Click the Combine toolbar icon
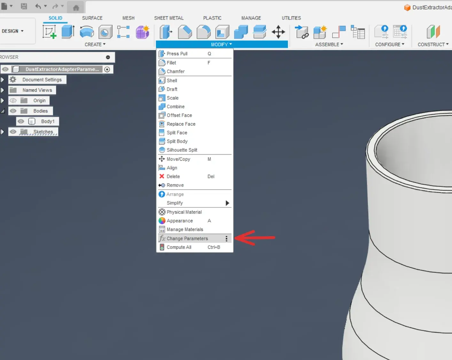The width and height of the screenshot is (452, 360). point(241,32)
